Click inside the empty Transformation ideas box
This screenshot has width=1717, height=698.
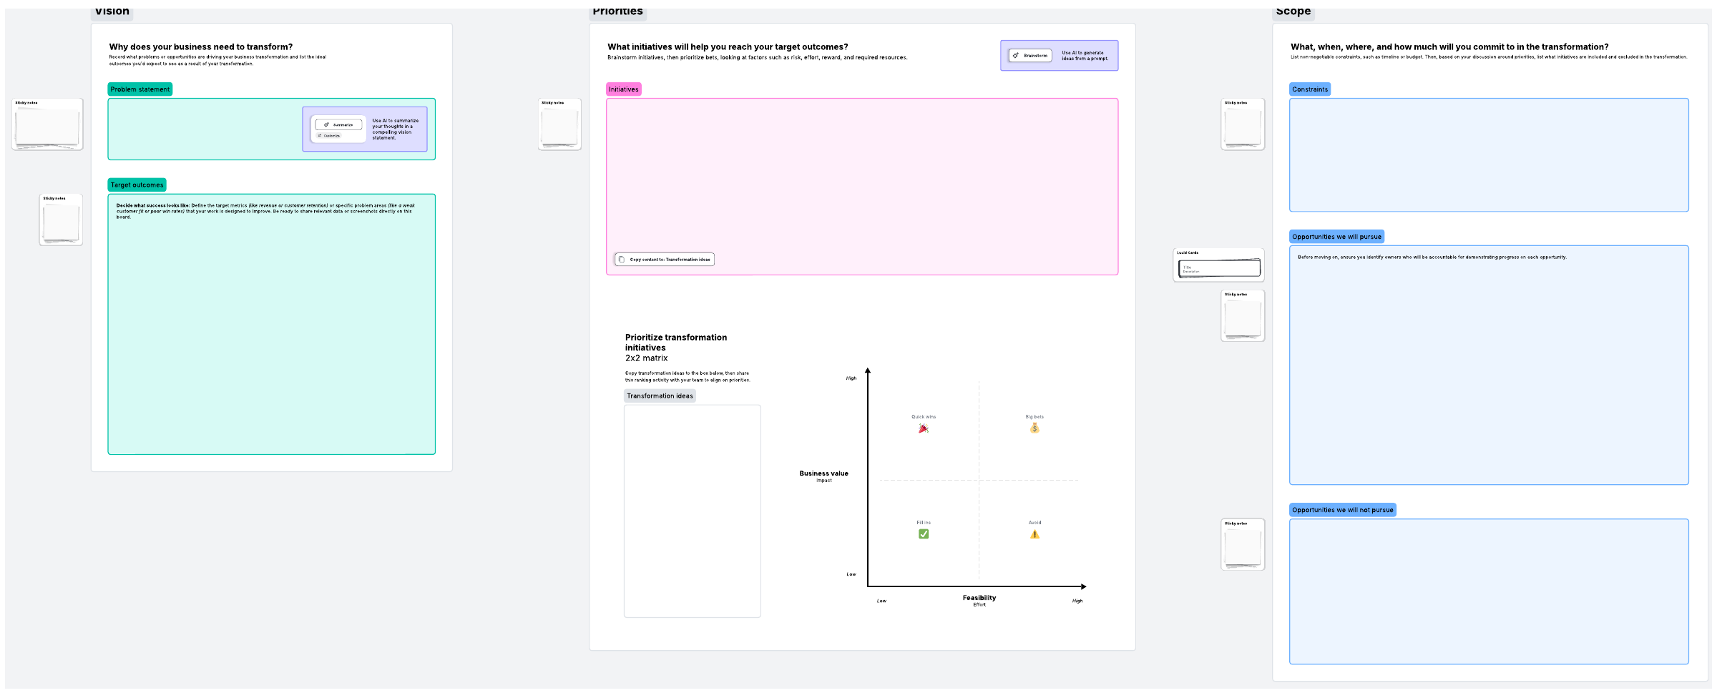(x=692, y=511)
